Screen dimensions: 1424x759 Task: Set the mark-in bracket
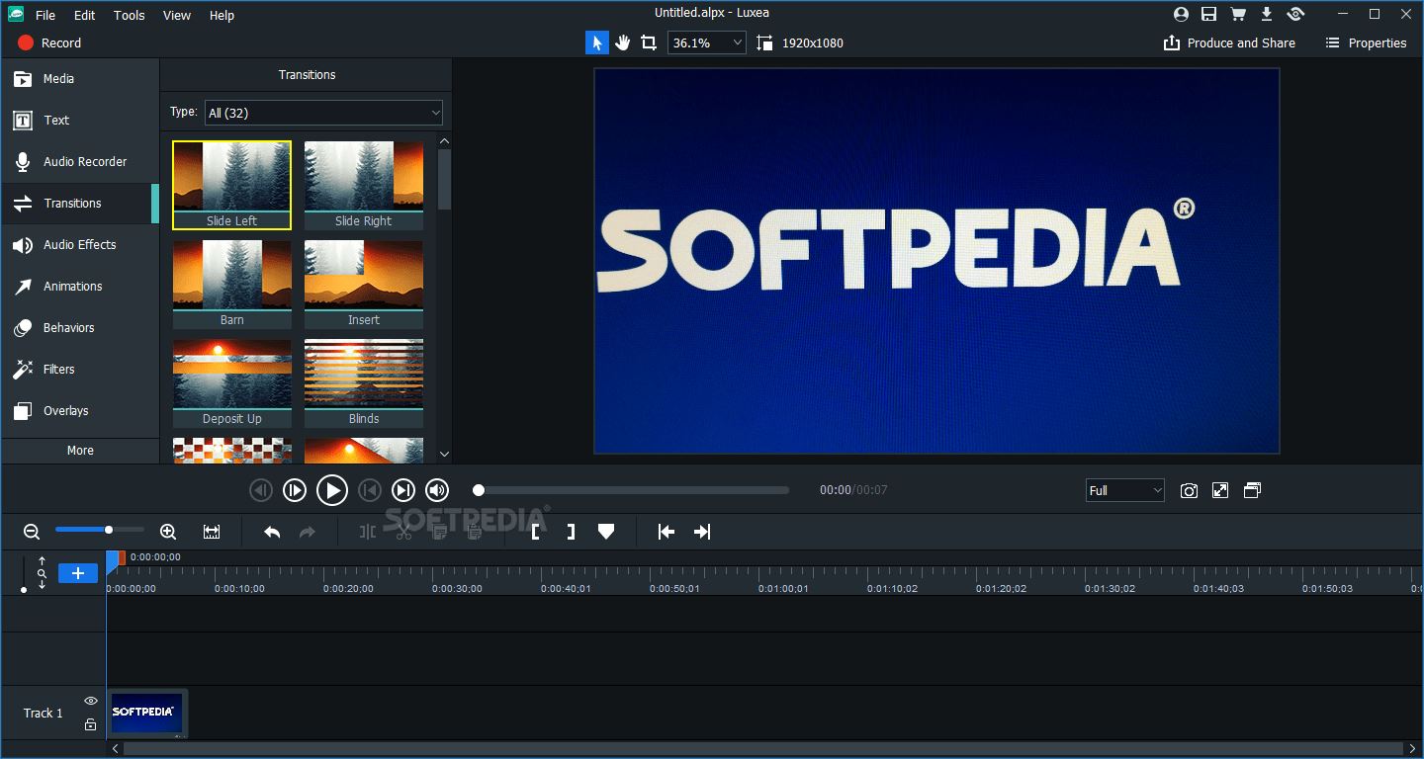(536, 532)
